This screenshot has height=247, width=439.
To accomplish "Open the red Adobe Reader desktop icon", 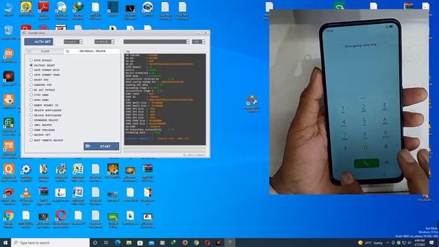I will click(x=43, y=10).
